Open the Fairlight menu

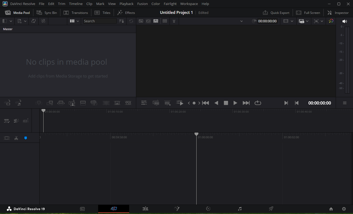pyautogui.click(x=170, y=4)
